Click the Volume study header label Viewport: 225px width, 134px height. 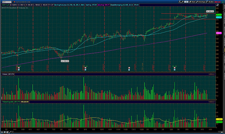click(x=5, y=74)
